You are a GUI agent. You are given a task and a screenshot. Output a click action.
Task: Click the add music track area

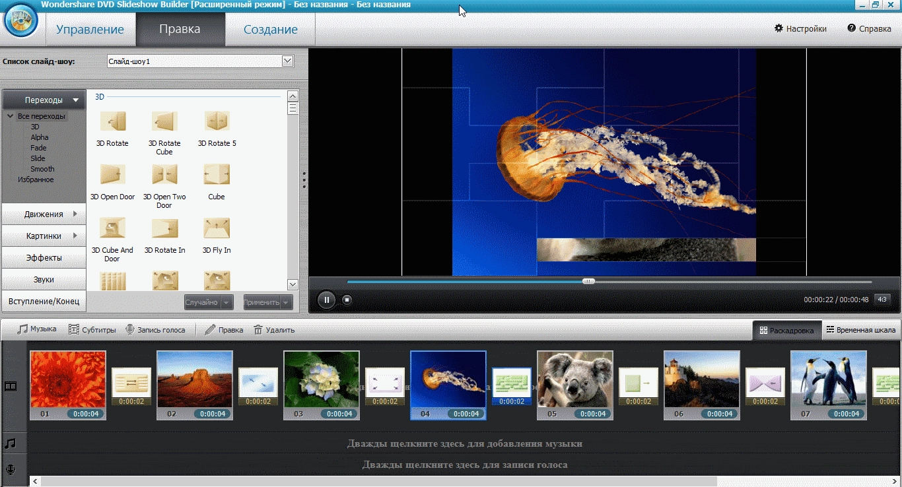(465, 443)
